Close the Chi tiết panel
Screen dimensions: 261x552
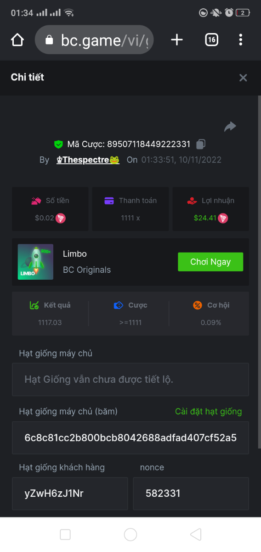click(243, 78)
